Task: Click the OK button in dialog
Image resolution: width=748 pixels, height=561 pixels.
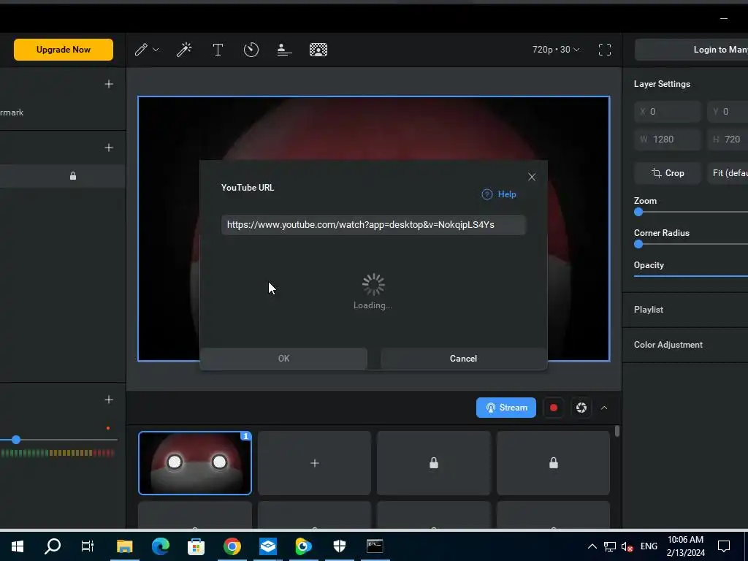Action: click(x=284, y=358)
